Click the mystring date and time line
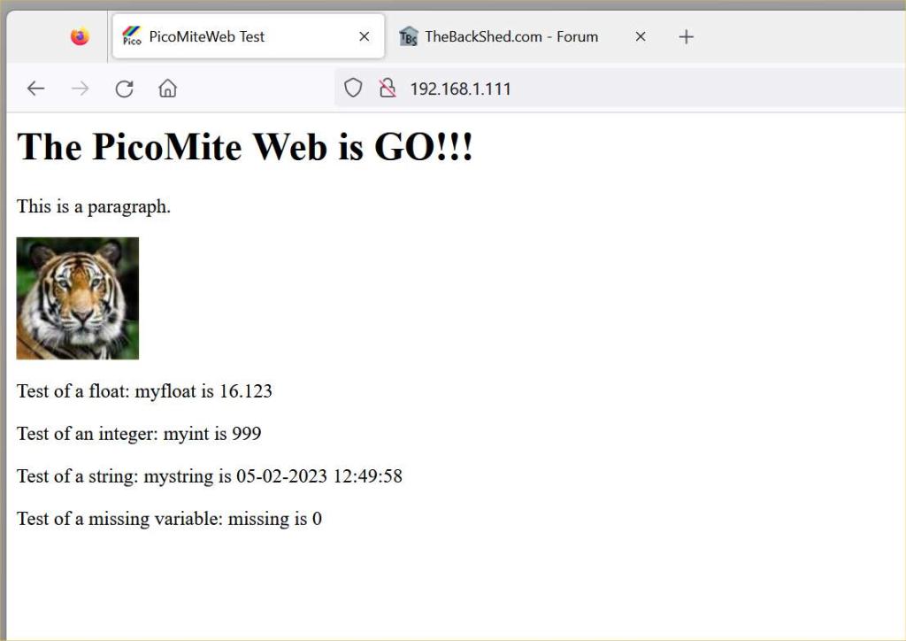This screenshot has height=641, width=906. pyautogui.click(x=209, y=476)
